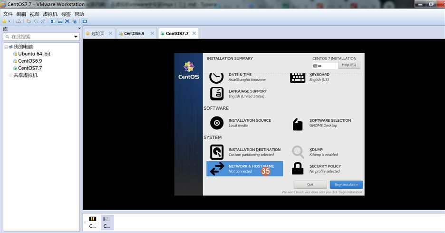
Task: Enter full screen mode via toolbar icon
Action: pyautogui.click(x=67, y=21)
